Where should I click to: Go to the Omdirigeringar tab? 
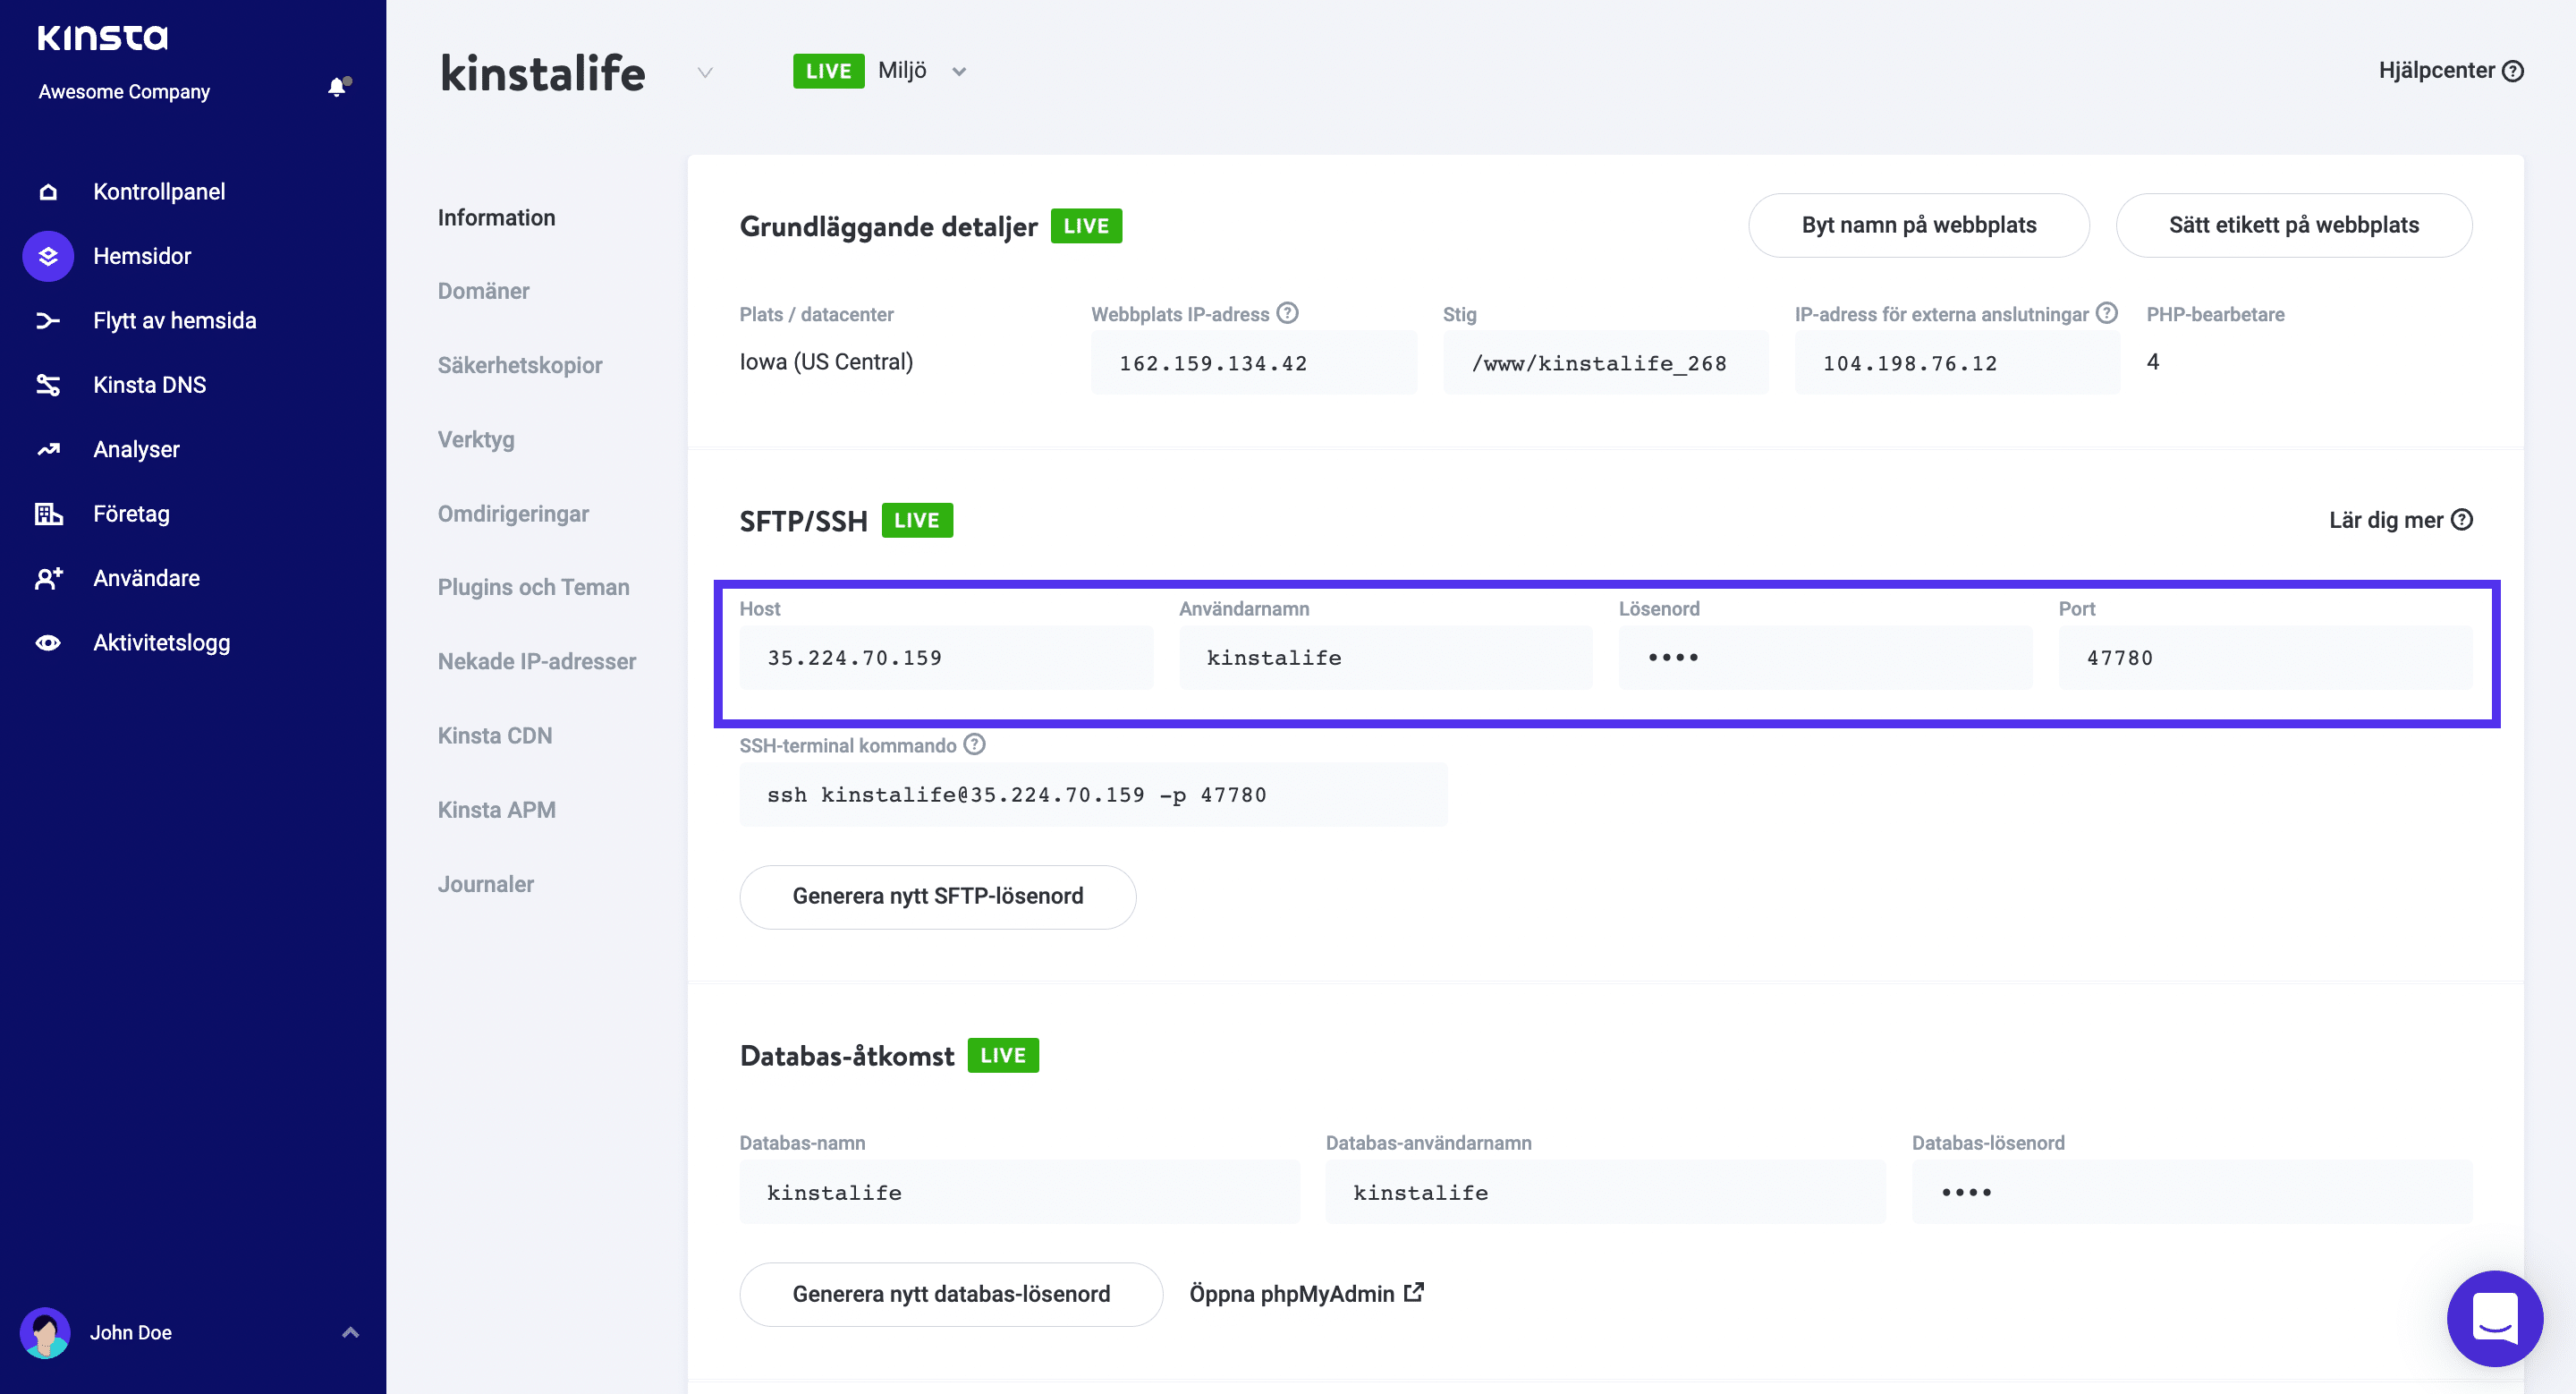(x=514, y=514)
